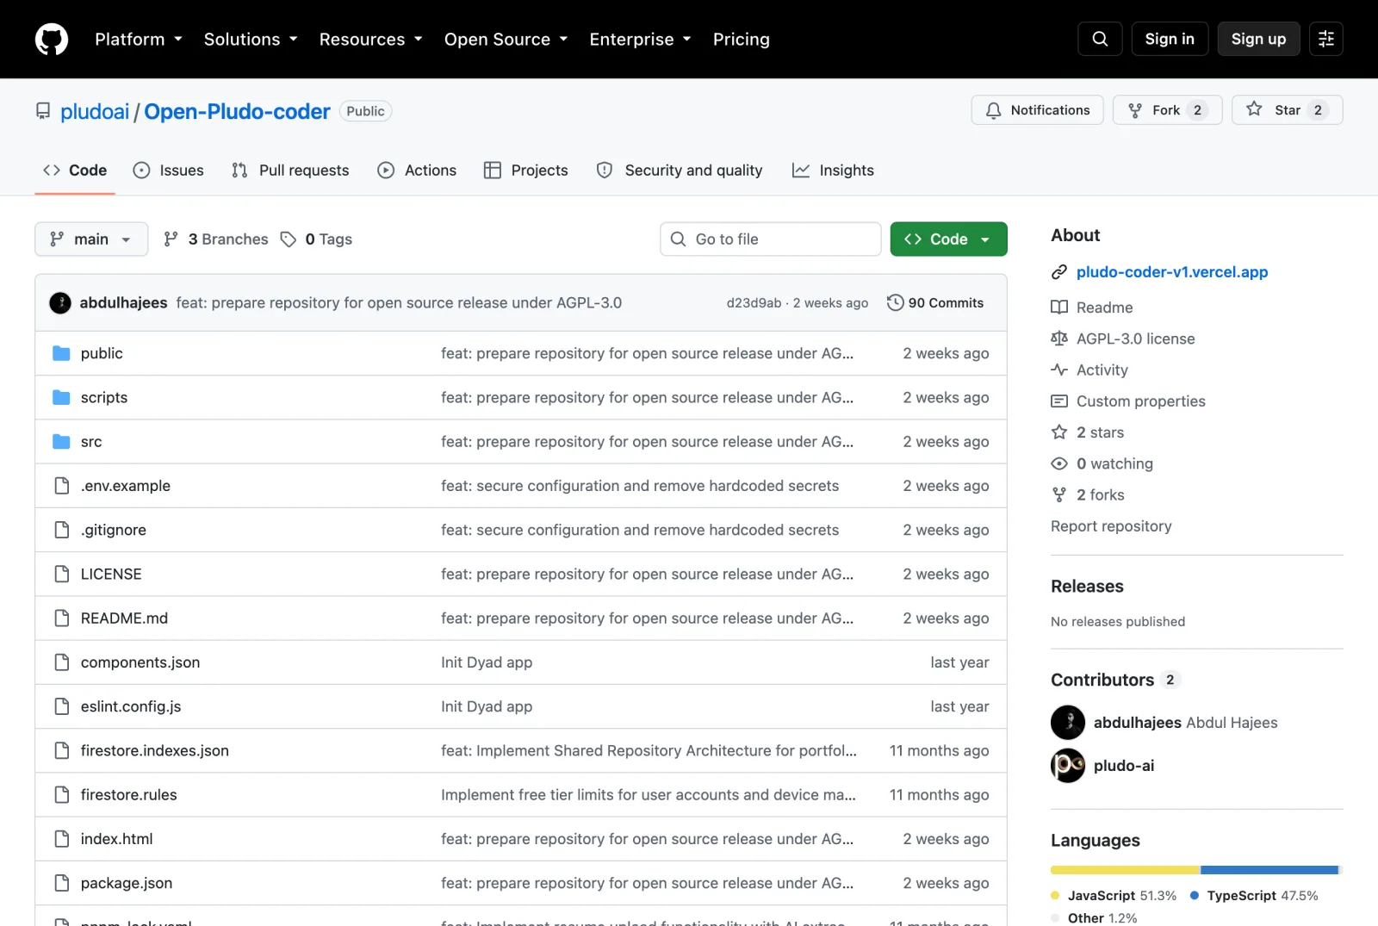Switch to the Issues tab
1378x926 pixels.
pyautogui.click(x=169, y=171)
